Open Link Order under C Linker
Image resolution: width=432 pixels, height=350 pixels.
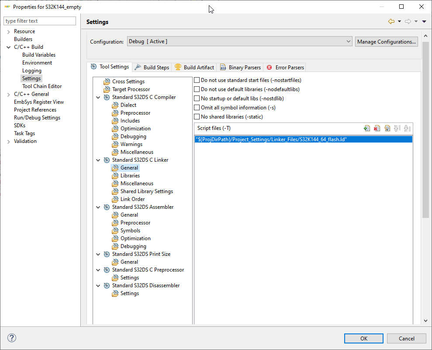(x=132, y=199)
